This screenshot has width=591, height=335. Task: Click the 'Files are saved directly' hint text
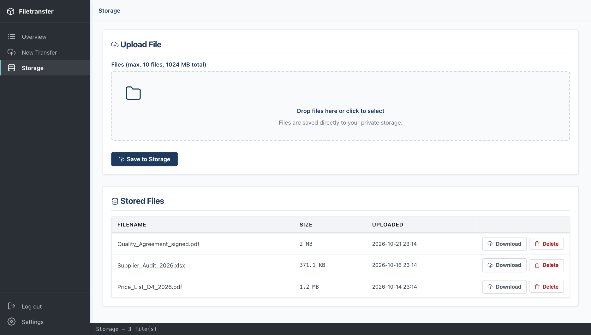[x=340, y=123]
